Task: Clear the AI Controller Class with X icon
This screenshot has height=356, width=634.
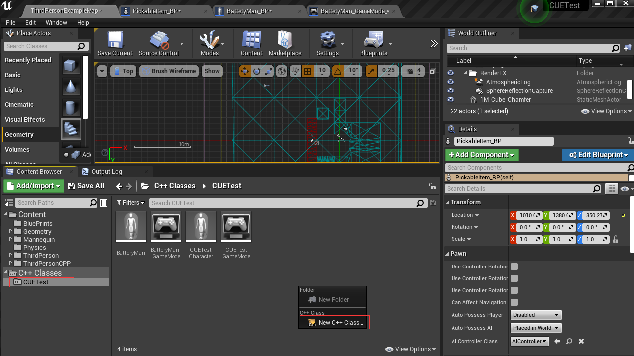Action: click(x=581, y=341)
